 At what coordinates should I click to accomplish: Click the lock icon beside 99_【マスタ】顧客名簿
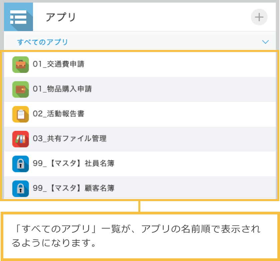tap(21, 188)
